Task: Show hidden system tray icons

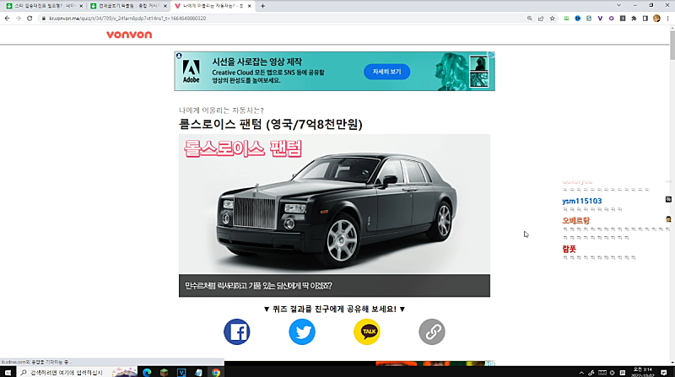Action: coord(581,373)
